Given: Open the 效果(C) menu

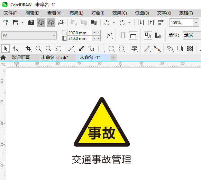Looking at the screenshot, I should click(119, 13).
